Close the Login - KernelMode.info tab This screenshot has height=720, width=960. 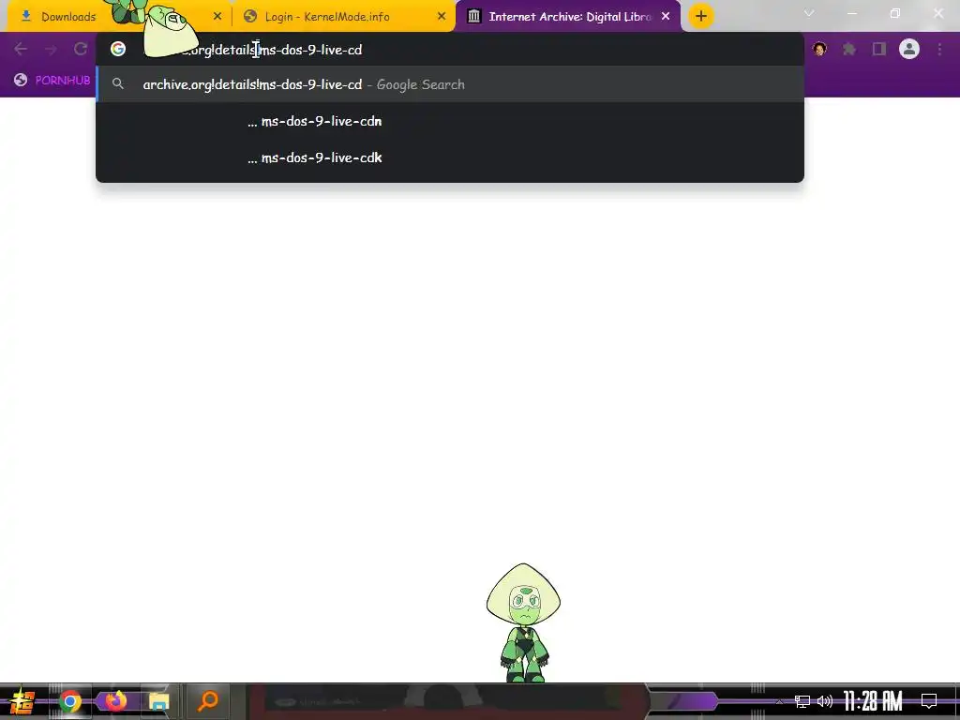442,17
